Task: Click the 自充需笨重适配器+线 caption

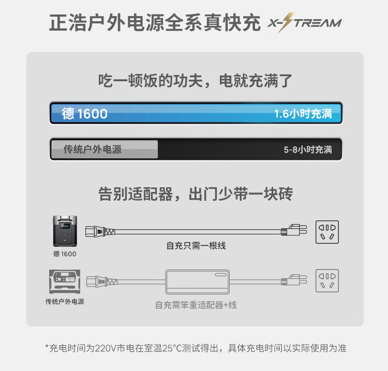Action: (196, 305)
